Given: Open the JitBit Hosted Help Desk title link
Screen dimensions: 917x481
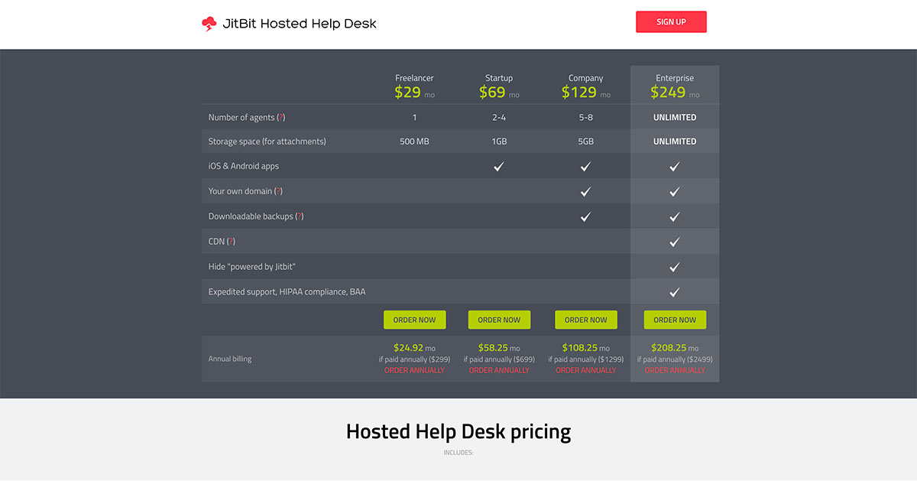Looking at the screenshot, I should [300, 24].
